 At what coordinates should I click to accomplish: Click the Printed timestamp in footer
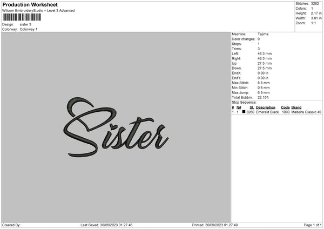click(216, 225)
